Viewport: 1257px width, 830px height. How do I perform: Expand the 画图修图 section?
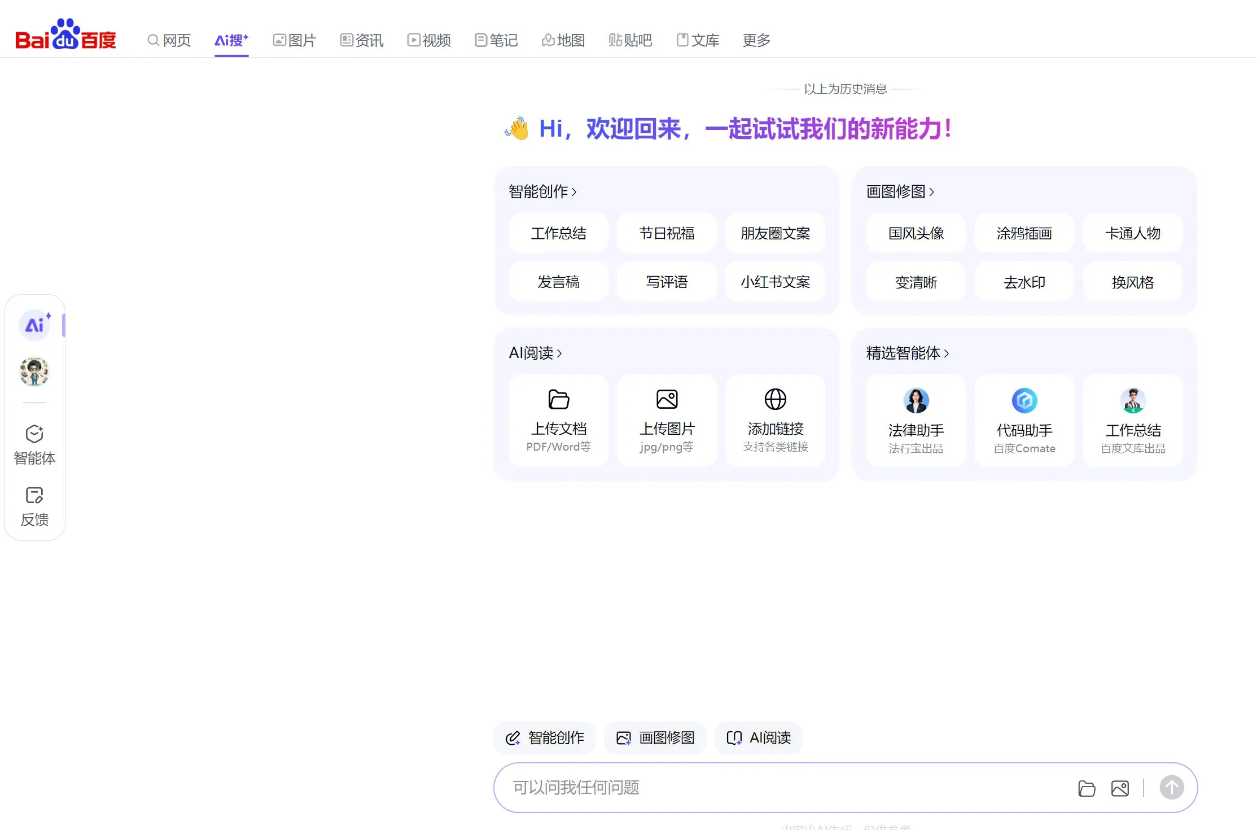(x=900, y=191)
